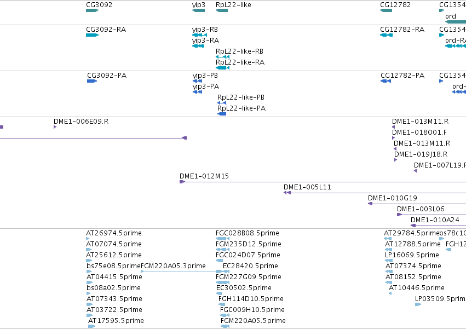Click the teal RpL22-like gene arrow glyph
The width and height of the screenshot is (466, 329).
pyautogui.click(x=222, y=10)
